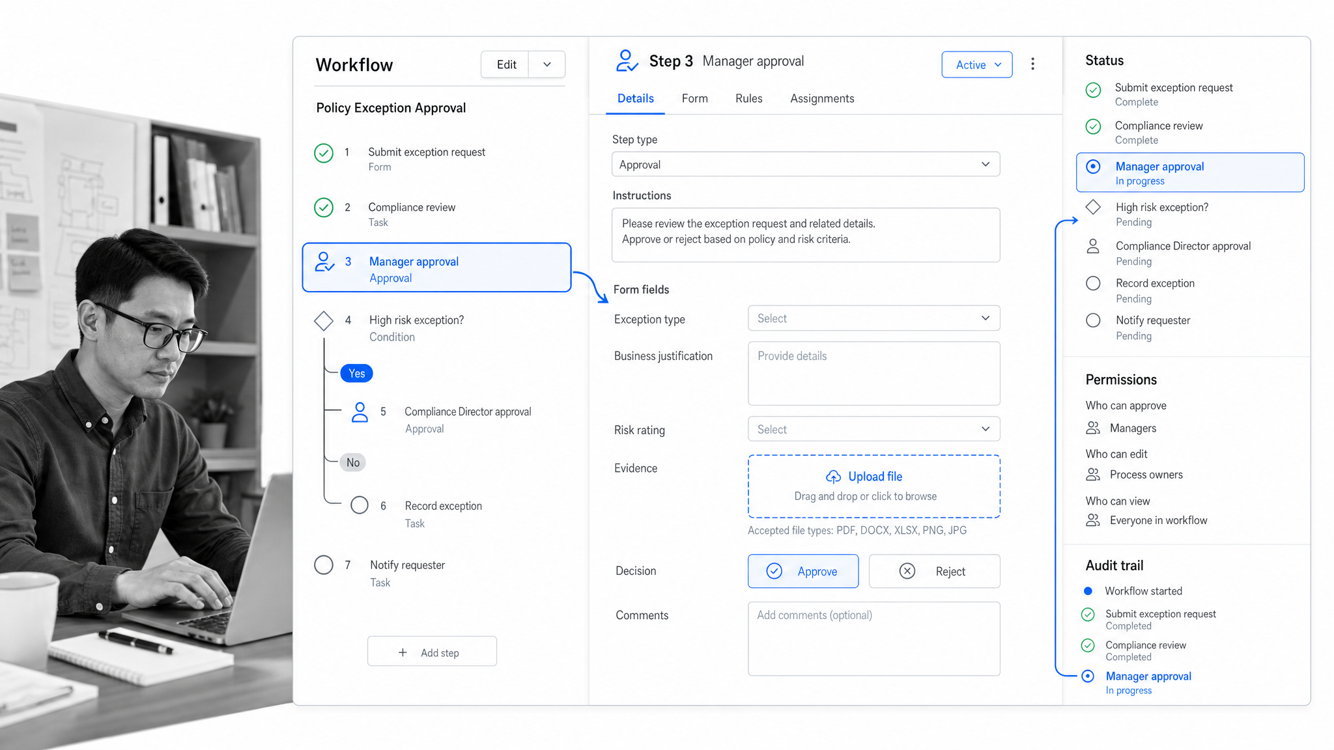The width and height of the screenshot is (1334, 750).
Task: Click the Reject decision button
Action: coord(934,571)
